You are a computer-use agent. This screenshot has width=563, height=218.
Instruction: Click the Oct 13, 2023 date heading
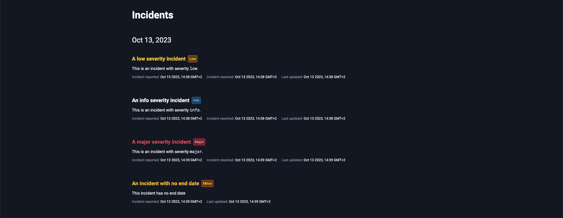point(151,40)
